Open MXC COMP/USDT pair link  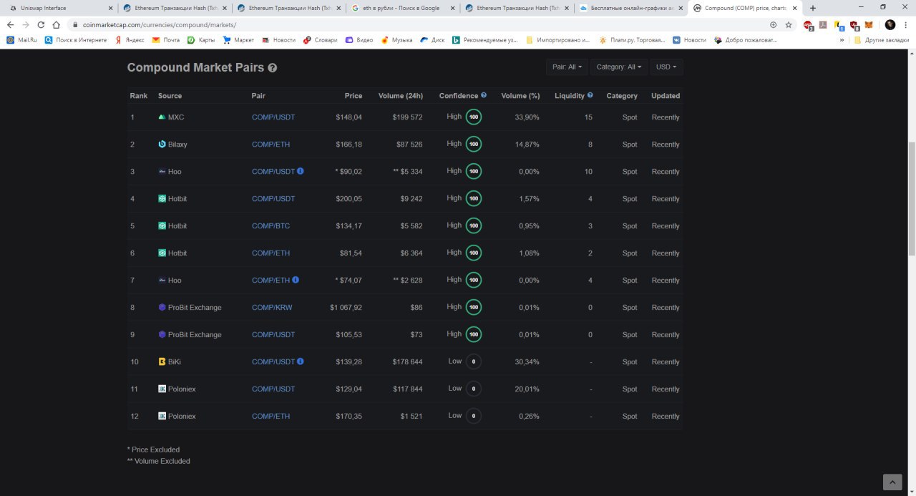coord(273,117)
